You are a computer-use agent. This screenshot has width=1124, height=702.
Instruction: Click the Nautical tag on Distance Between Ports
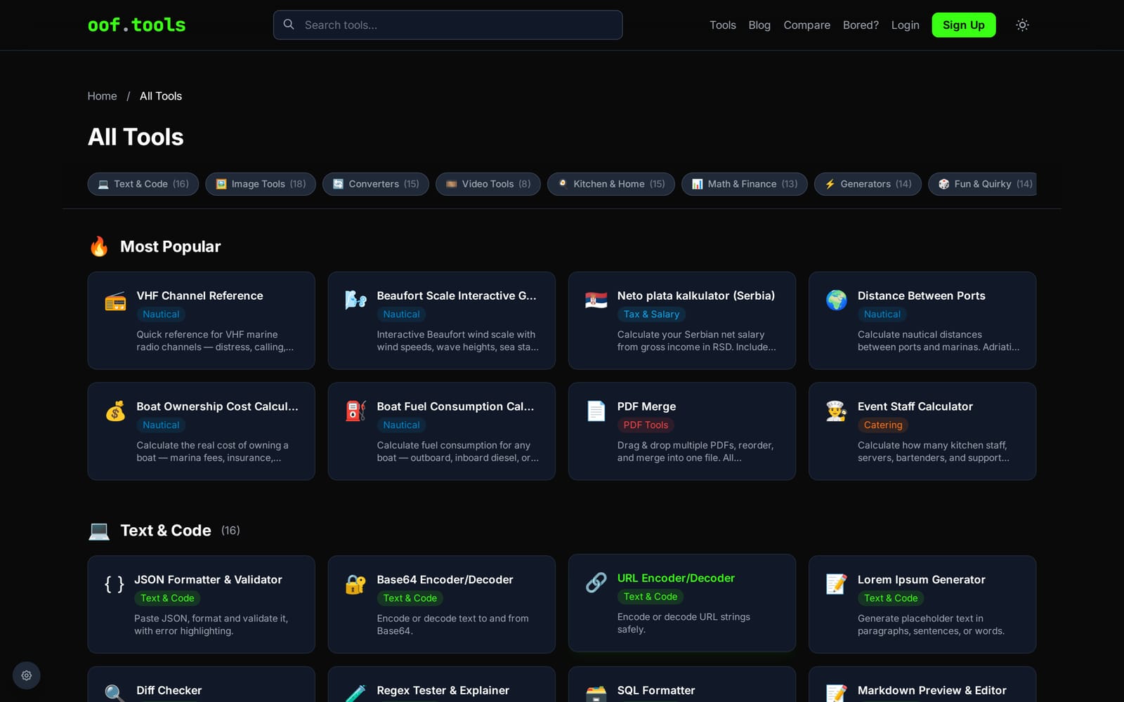882,314
